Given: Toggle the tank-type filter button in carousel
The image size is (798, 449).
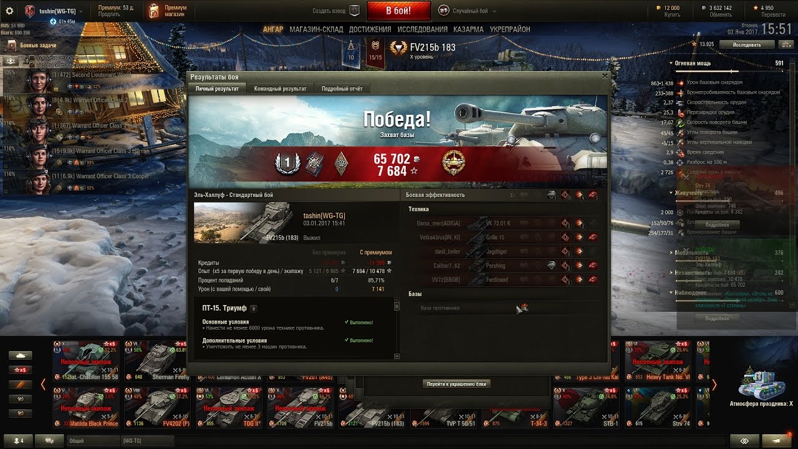Looking at the screenshot, I should point(19,355).
